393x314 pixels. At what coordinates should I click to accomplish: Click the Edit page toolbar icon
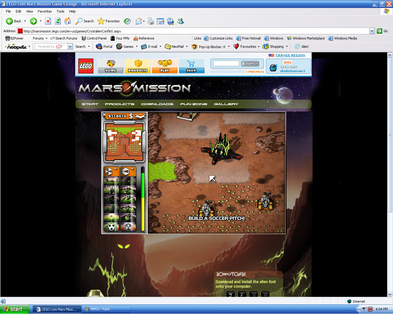coord(160,21)
